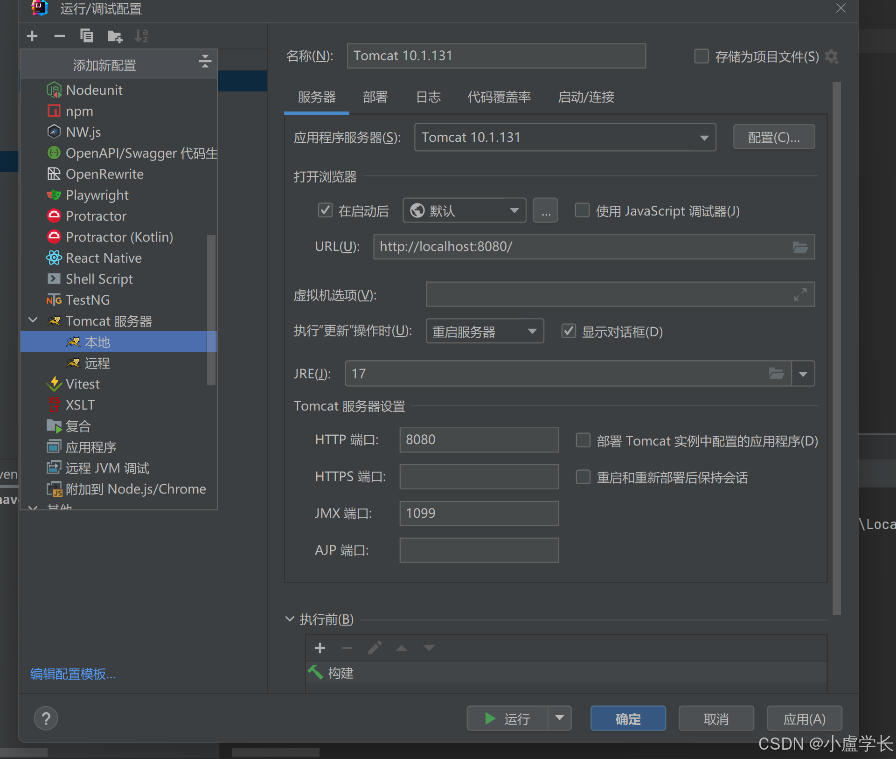Click the new folder icon in toolbar
The height and width of the screenshot is (759, 896).
click(x=114, y=36)
